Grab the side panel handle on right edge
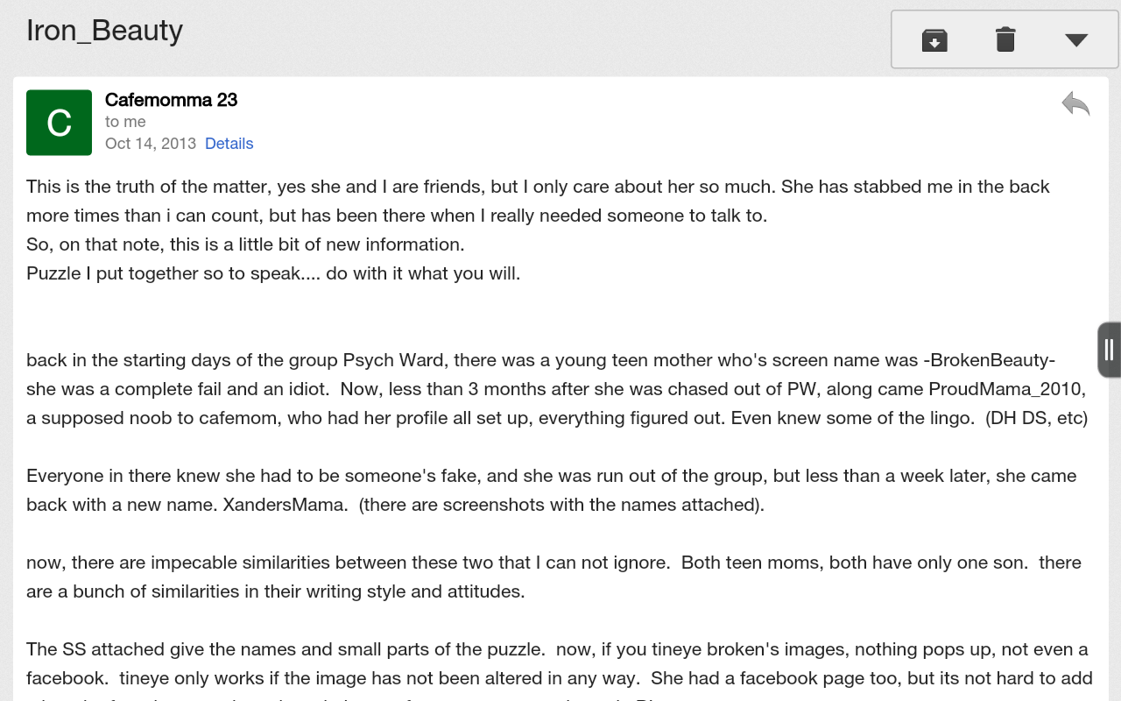Image resolution: width=1121 pixels, height=701 pixels. (1109, 350)
